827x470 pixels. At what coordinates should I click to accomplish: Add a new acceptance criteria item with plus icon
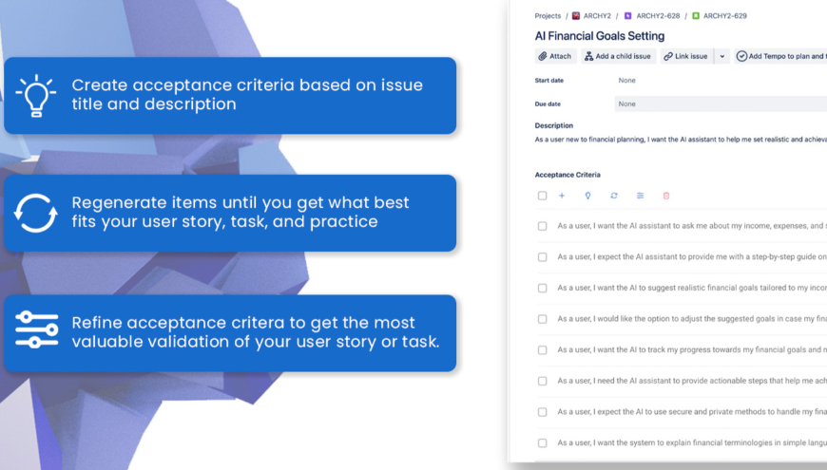coord(562,196)
